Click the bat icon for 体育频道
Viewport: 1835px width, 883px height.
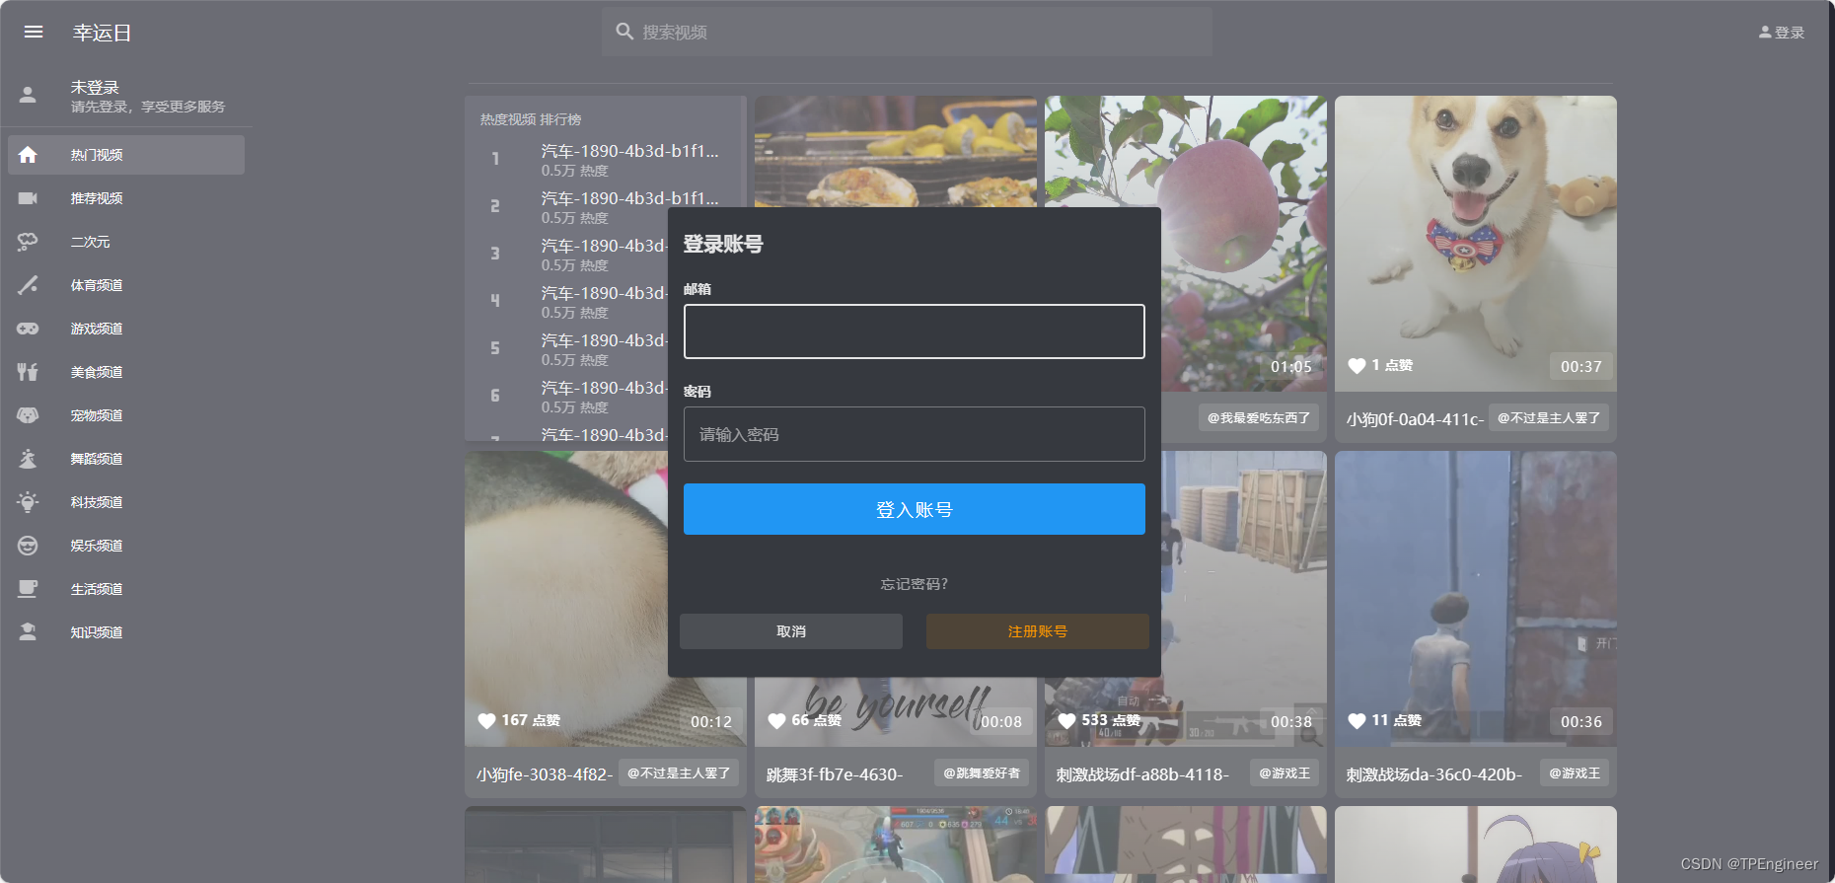coord(28,285)
